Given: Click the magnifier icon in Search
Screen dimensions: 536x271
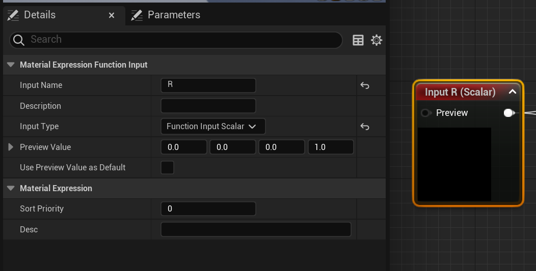Looking at the screenshot, I should [x=19, y=40].
